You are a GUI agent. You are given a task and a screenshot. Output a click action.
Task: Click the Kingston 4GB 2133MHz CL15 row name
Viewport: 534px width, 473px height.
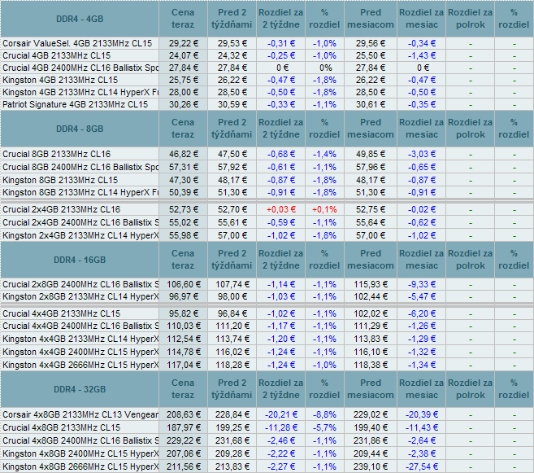tap(60, 80)
